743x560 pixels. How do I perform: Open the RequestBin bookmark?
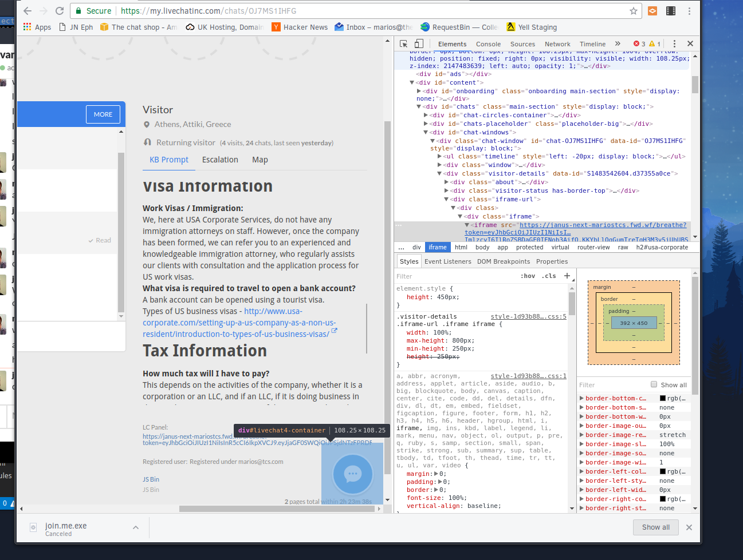coord(459,27)
